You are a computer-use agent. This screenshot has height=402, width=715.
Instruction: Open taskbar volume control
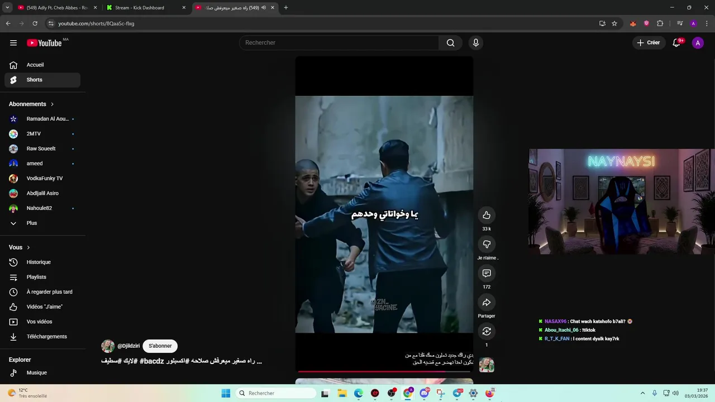675,393
